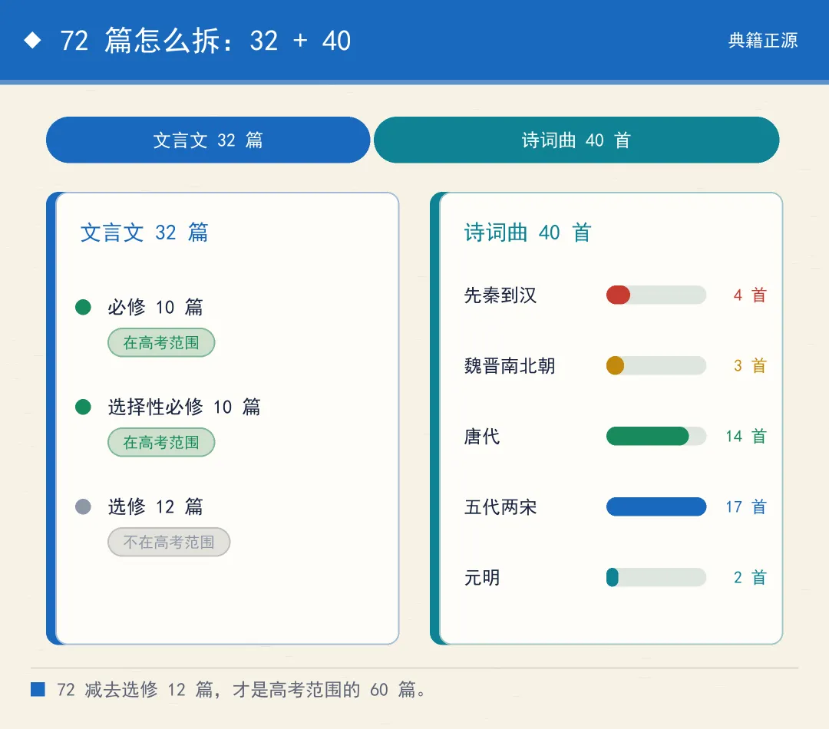Viewport: 829px width, 729px height.
Task: Click the header title 72 篇怎么拆：32 + 40
Action: [205, 40]
